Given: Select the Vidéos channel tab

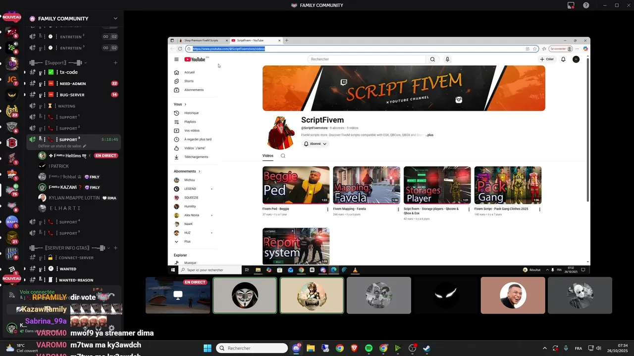Looking at the screenshot, I should (268, 156).
